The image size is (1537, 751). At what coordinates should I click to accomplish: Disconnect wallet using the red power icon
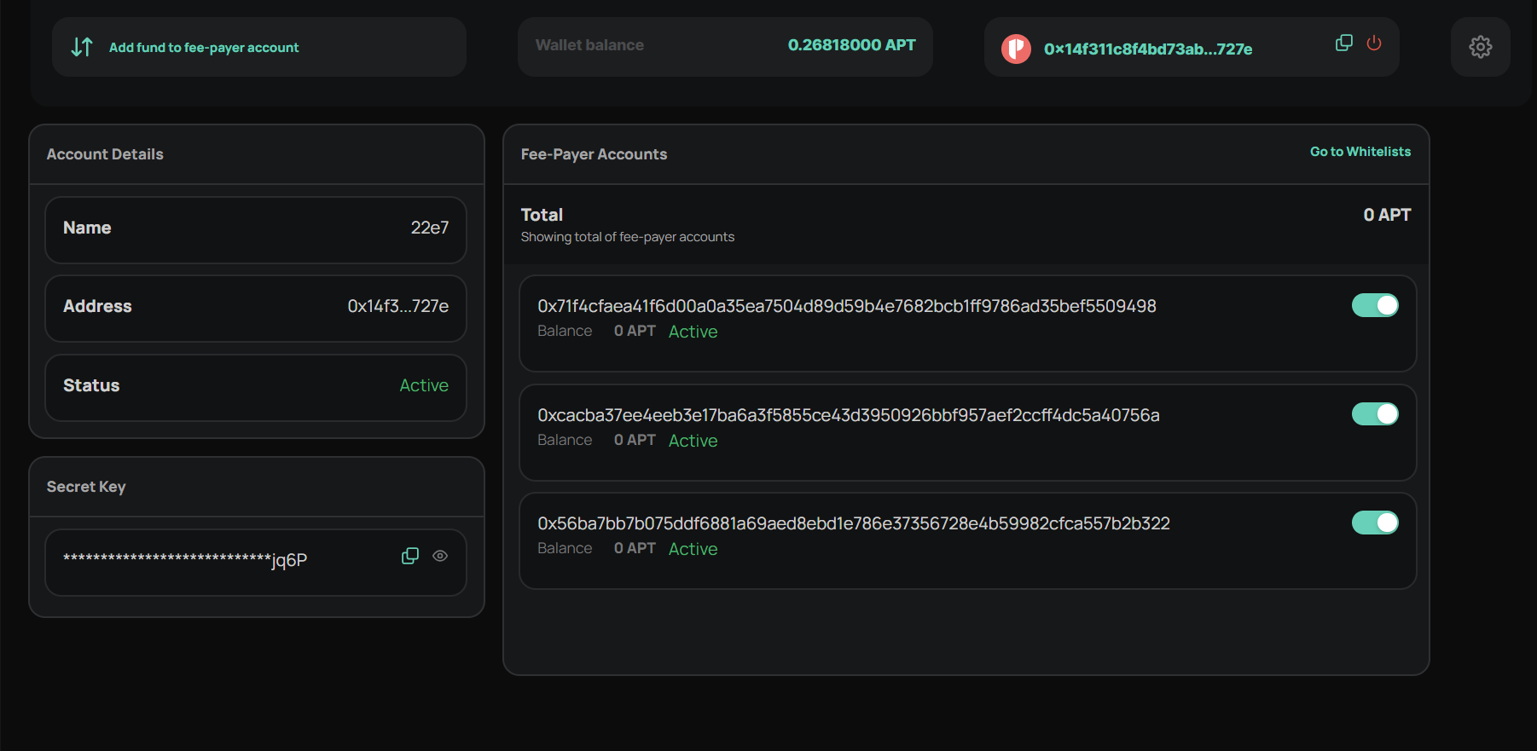(1373, 43)
